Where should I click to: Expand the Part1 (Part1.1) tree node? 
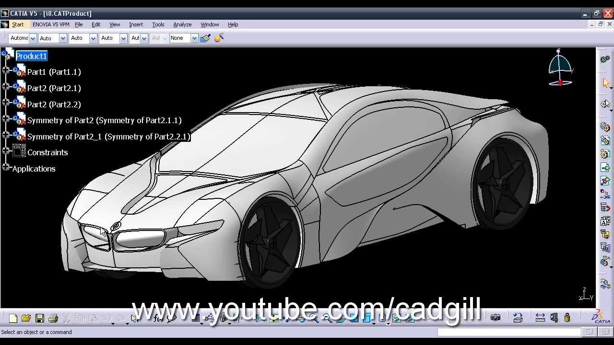(x=6, y=70)
